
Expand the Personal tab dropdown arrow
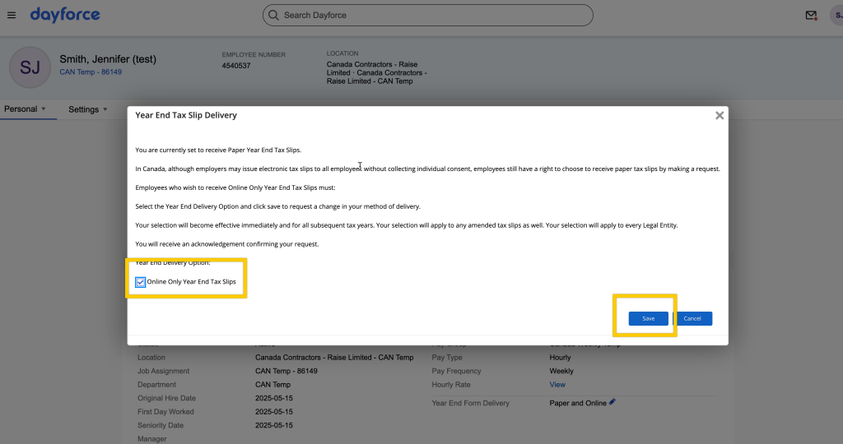pyautogui.click(x=44, y=109)
